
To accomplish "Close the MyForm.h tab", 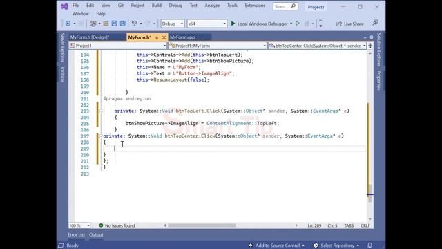I will point(164,37).
